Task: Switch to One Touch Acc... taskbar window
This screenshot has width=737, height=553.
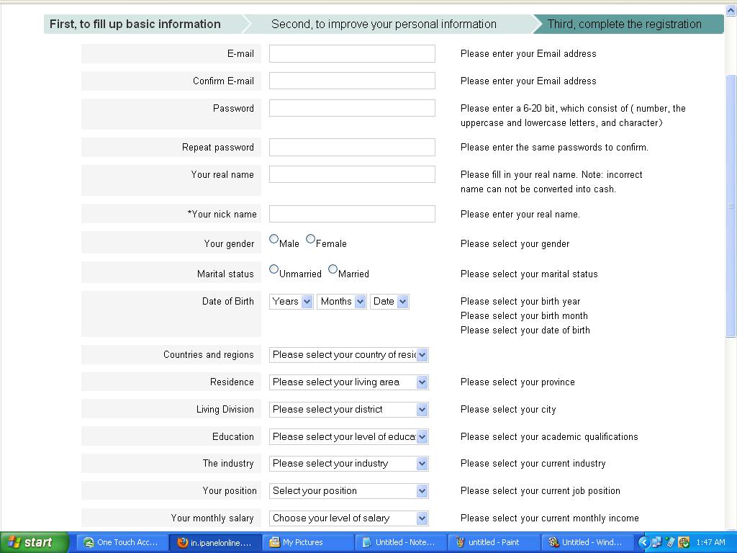Action: pyautogui.click(x=121, y=543)
